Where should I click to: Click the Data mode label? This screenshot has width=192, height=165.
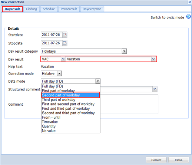(17, 81)
